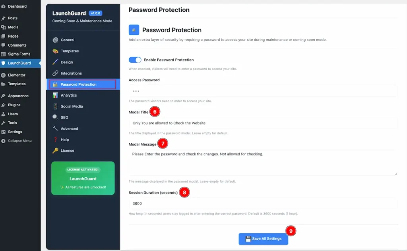Viewport: 407px width, 251px height.
Task: Click the Sigma Forms icon
Action: point(3,54)
